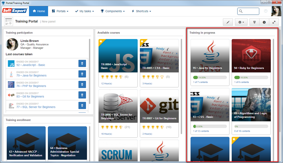
Task: Click star badge on starred in-progress card
Action: click(x=234, y=139)
